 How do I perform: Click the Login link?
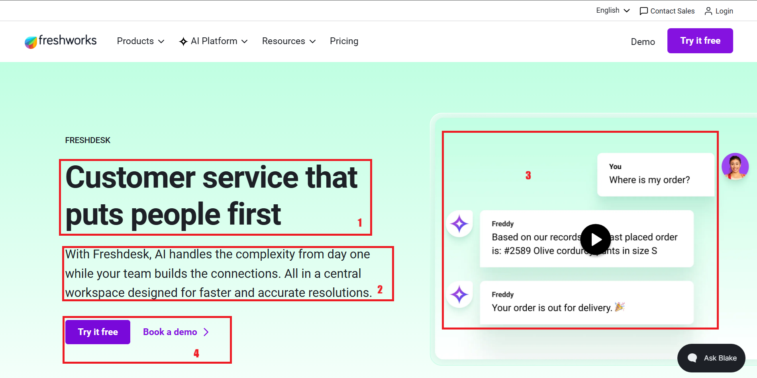pos(719,11)
